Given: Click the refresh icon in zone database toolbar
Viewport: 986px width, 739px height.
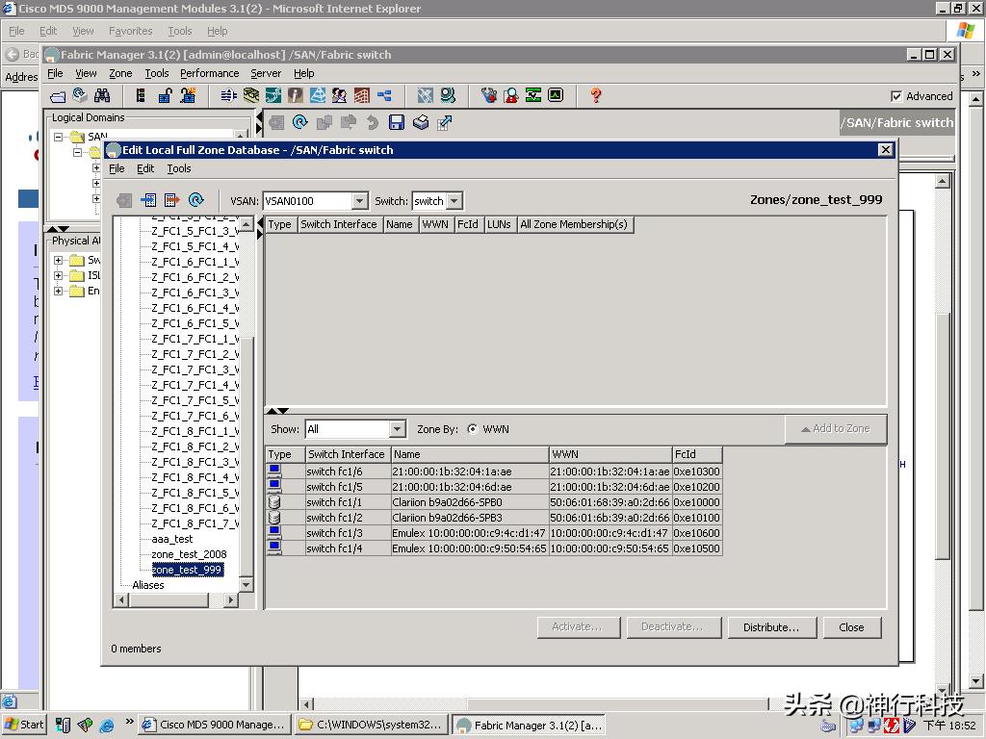Looking at the screenshot, I should [x=196, y=200].
